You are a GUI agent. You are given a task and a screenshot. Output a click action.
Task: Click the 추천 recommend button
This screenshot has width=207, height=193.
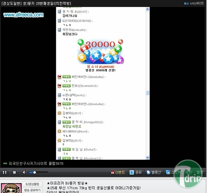(x=189, y=172)
